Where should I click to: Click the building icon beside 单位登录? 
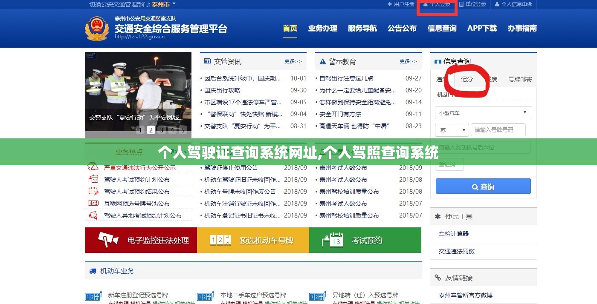461,4
